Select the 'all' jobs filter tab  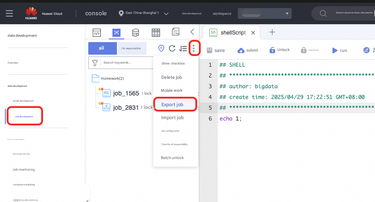[103, 48]
